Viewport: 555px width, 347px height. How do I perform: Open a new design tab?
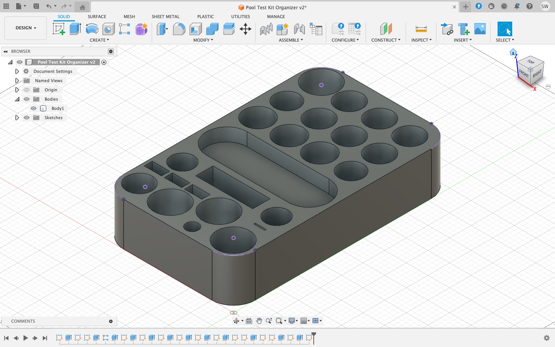click(466, 7)
